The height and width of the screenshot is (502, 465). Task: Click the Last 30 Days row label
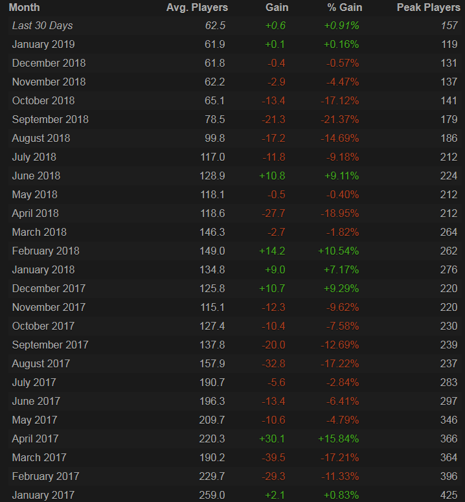42,26
